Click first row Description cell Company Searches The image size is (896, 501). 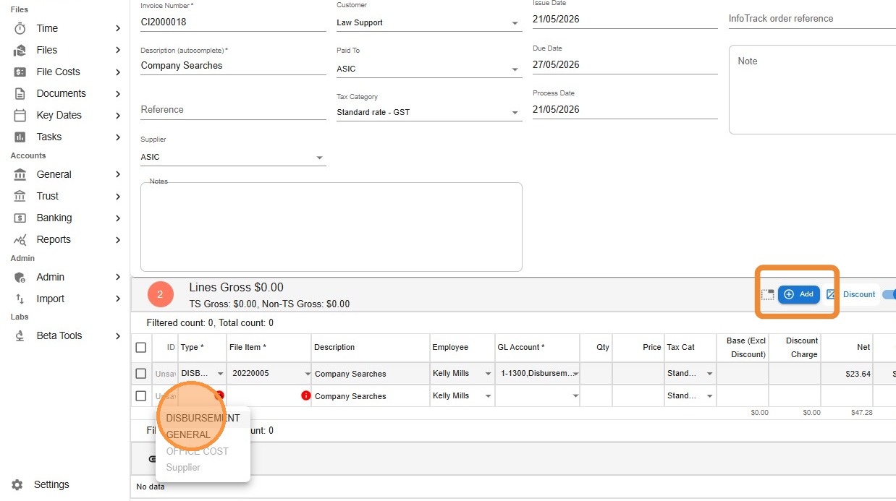(371, 374)
